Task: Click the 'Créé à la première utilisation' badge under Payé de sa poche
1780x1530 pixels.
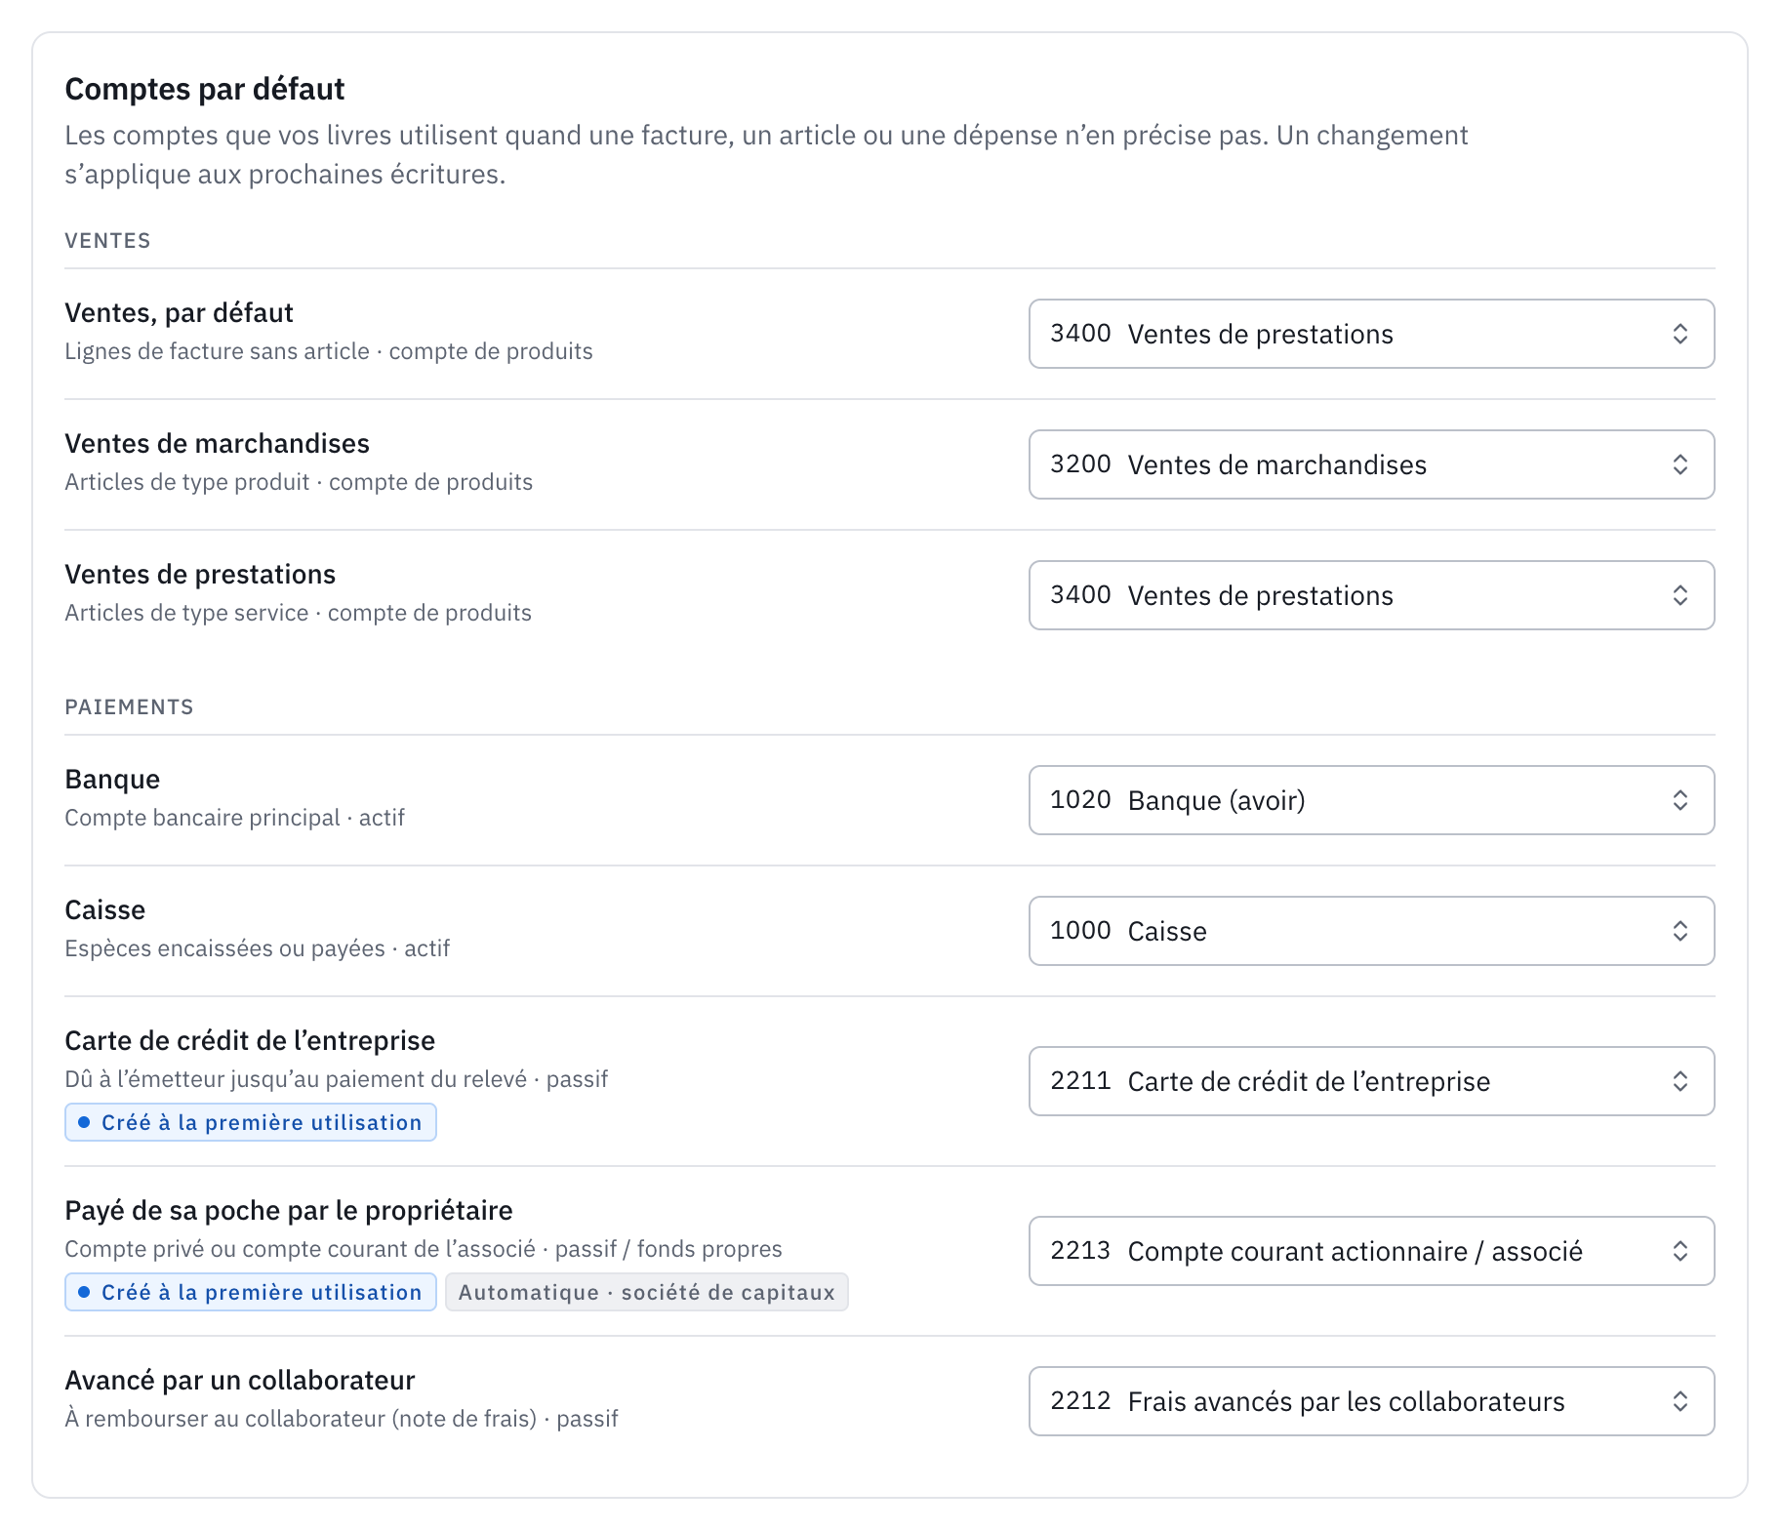Action: 251,1292
